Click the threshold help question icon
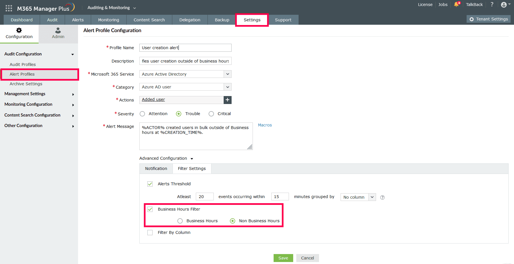The width and height of the screenshot is (514, 264). tap(382, 197)
